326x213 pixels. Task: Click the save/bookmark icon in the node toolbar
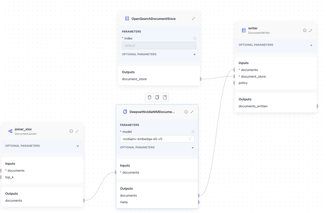point(165,97)
